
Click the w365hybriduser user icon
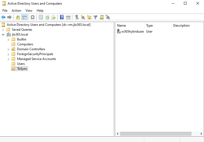(x=119, y=31)
